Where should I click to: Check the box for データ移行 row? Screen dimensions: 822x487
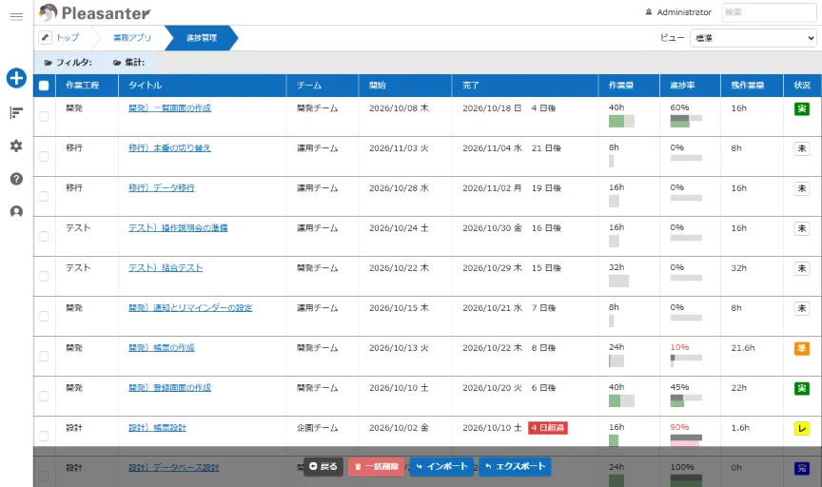click(44, 196)
